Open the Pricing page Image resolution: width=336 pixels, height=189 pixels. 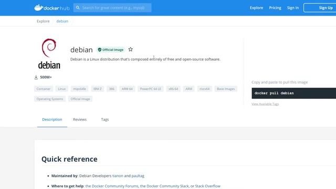coord(275,8)
